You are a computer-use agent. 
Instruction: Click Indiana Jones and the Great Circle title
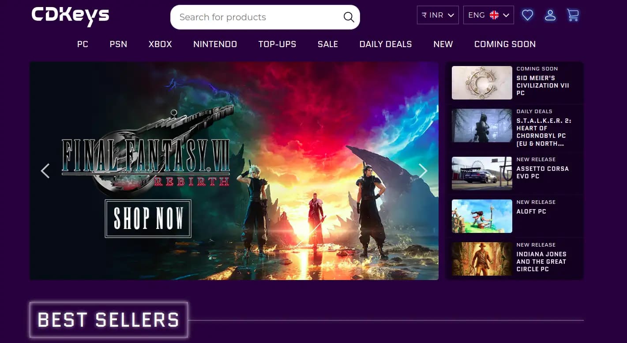click(x=541, y=262)
